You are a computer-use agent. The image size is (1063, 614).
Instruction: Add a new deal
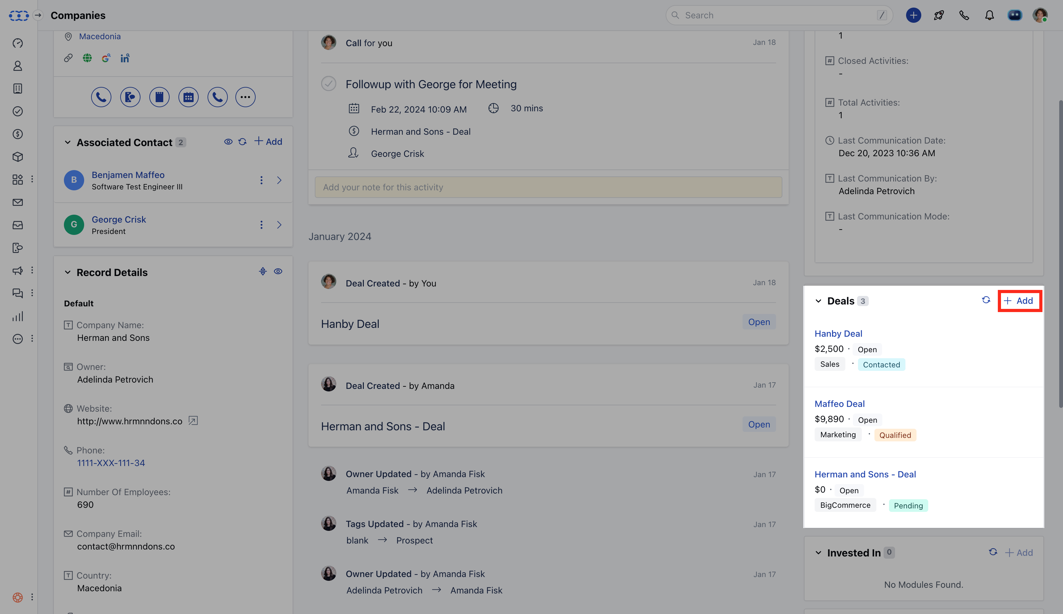(x=1018, y=301)
